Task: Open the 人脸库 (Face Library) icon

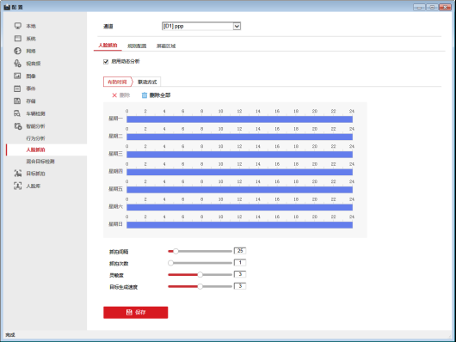Action: (18, 186)
